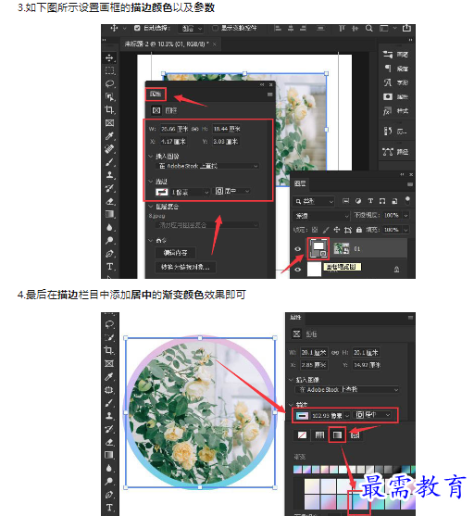Pick the Eraser tool in the step 3 toolbar
This screenshot has width=474, height=516.
point(109,201)
